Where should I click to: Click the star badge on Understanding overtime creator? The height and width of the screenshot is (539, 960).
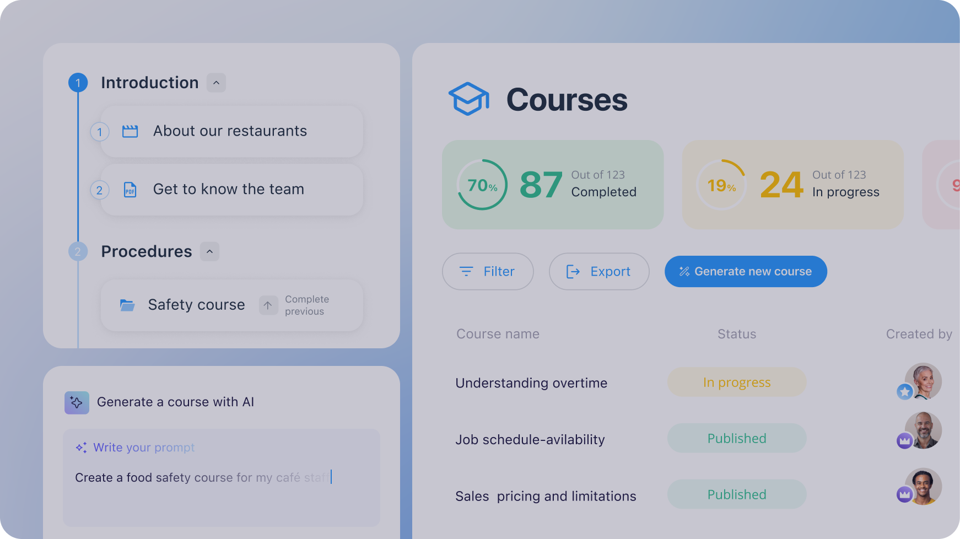point(905,392)
